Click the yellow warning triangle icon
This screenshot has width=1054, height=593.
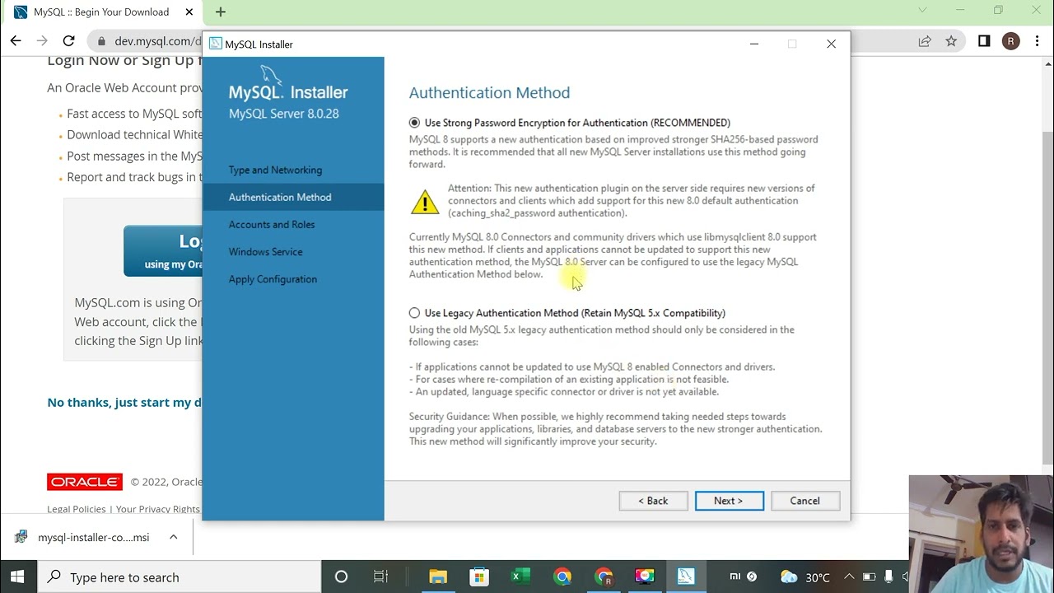[425, 201]
